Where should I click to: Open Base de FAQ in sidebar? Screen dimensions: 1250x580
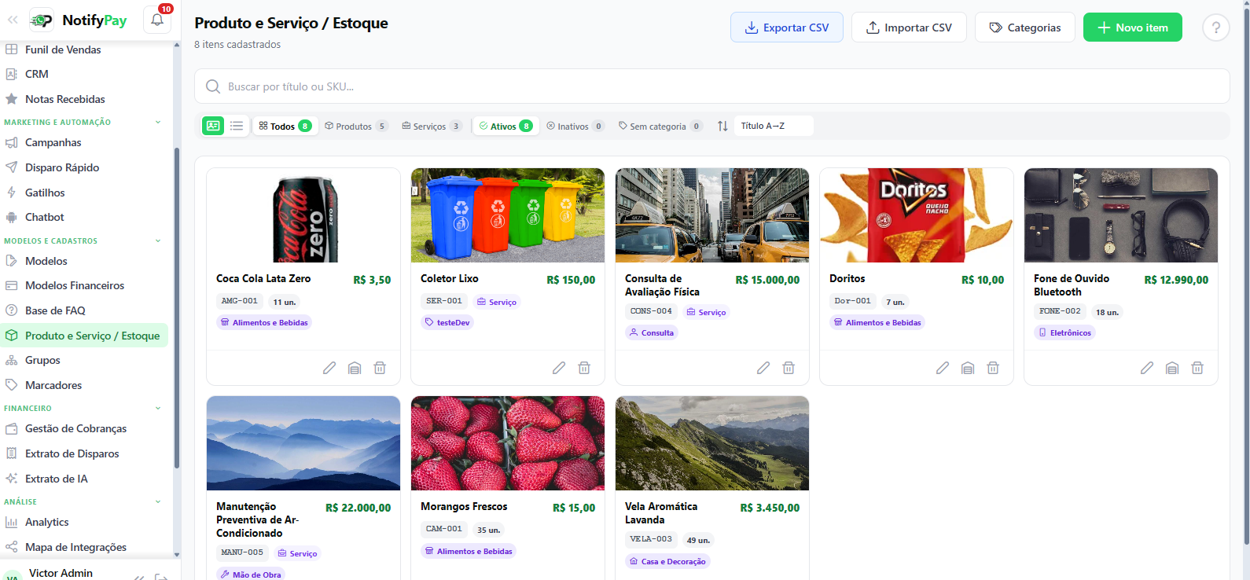[x=84, y=310]
